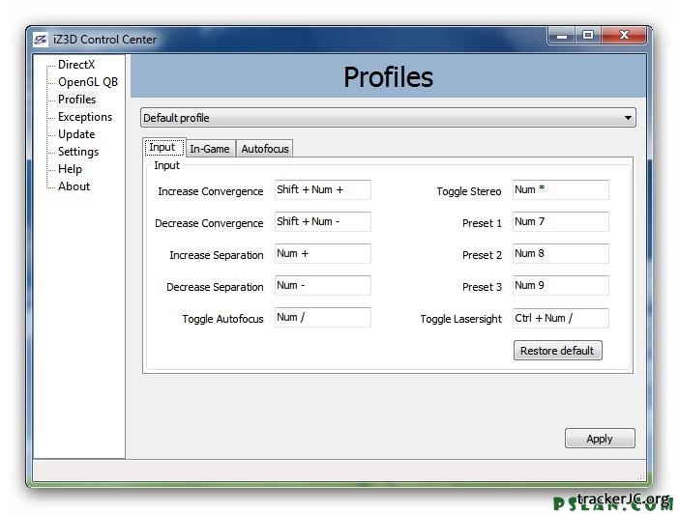Select DirectX in the sidebar tree
679x514 pixels.
click(x=76, y=65)
